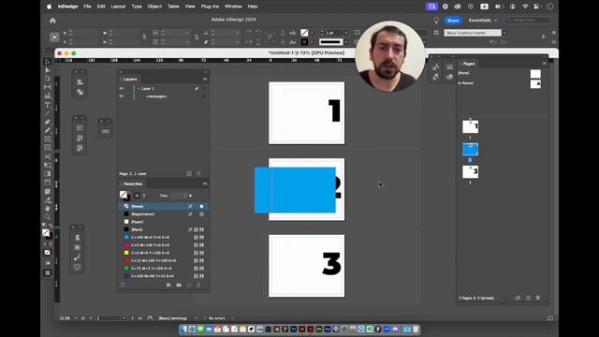Select the magenta C=0 M=100 Y=0 K=0 swatch
The width and height of the screenshot is (599, 337).
[163, 245]
